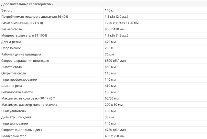Select the "1200 x 1190 x 1120 мм" value
The image size is (207, 139).
122,23
